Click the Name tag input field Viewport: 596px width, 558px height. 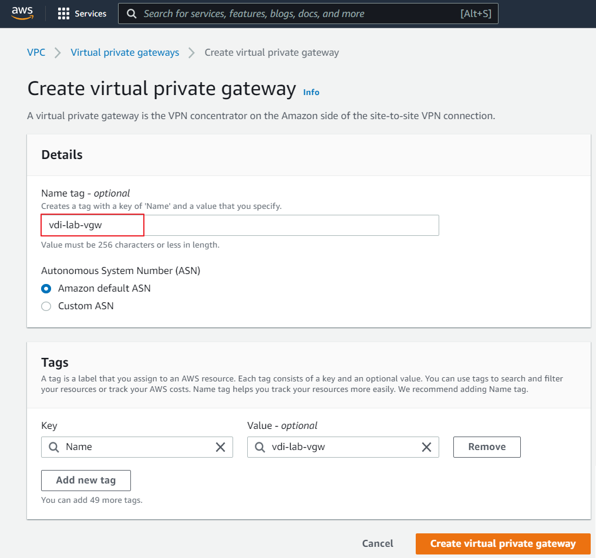240,225
